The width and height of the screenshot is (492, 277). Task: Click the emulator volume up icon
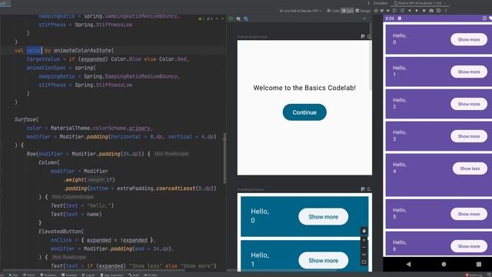coord(382,11)
